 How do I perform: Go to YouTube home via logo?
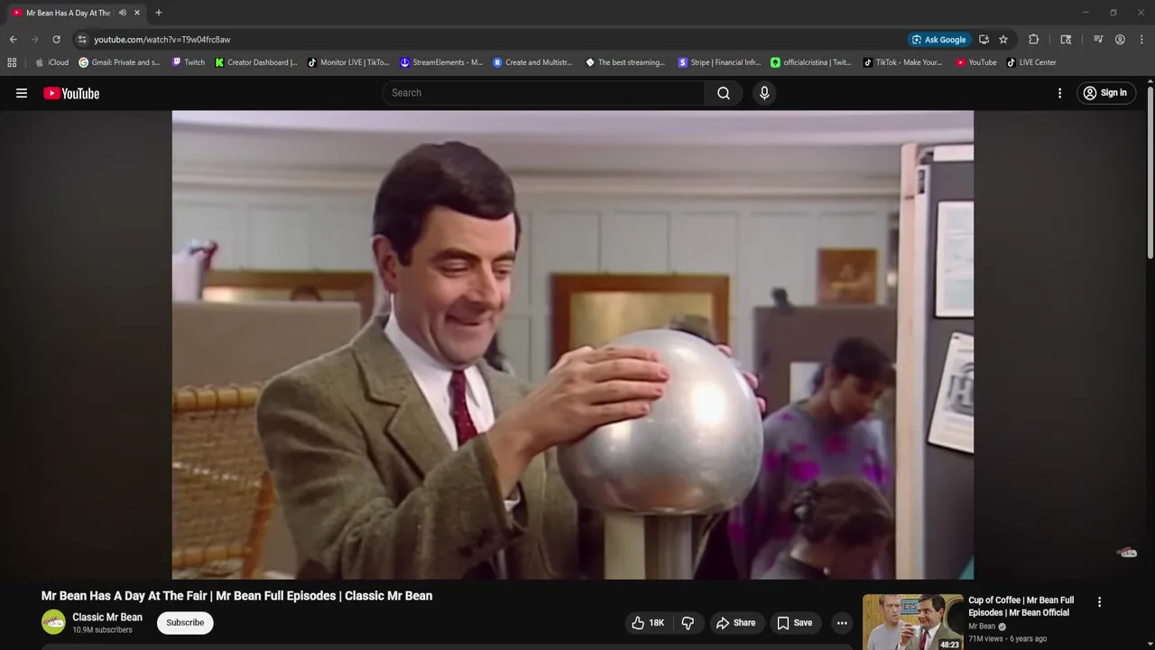tap(71, 93)
